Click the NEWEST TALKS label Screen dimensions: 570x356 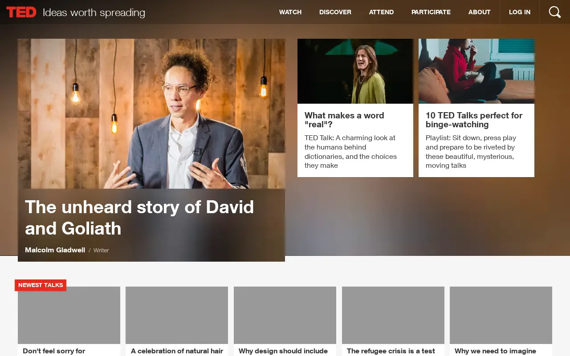point(41,285)
